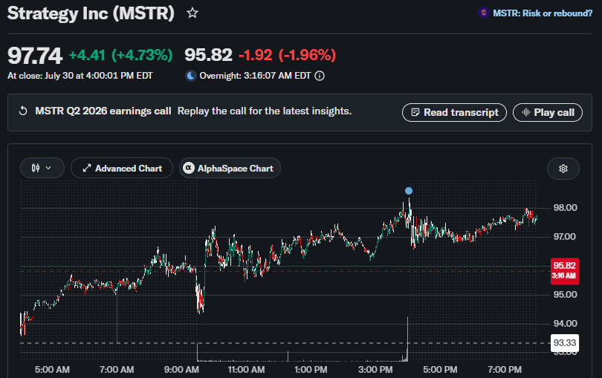Image resolution: width=602 pixels, height=378 pixels.
Task: Click the moon icon beside Overnight
Action: [191, 76]
